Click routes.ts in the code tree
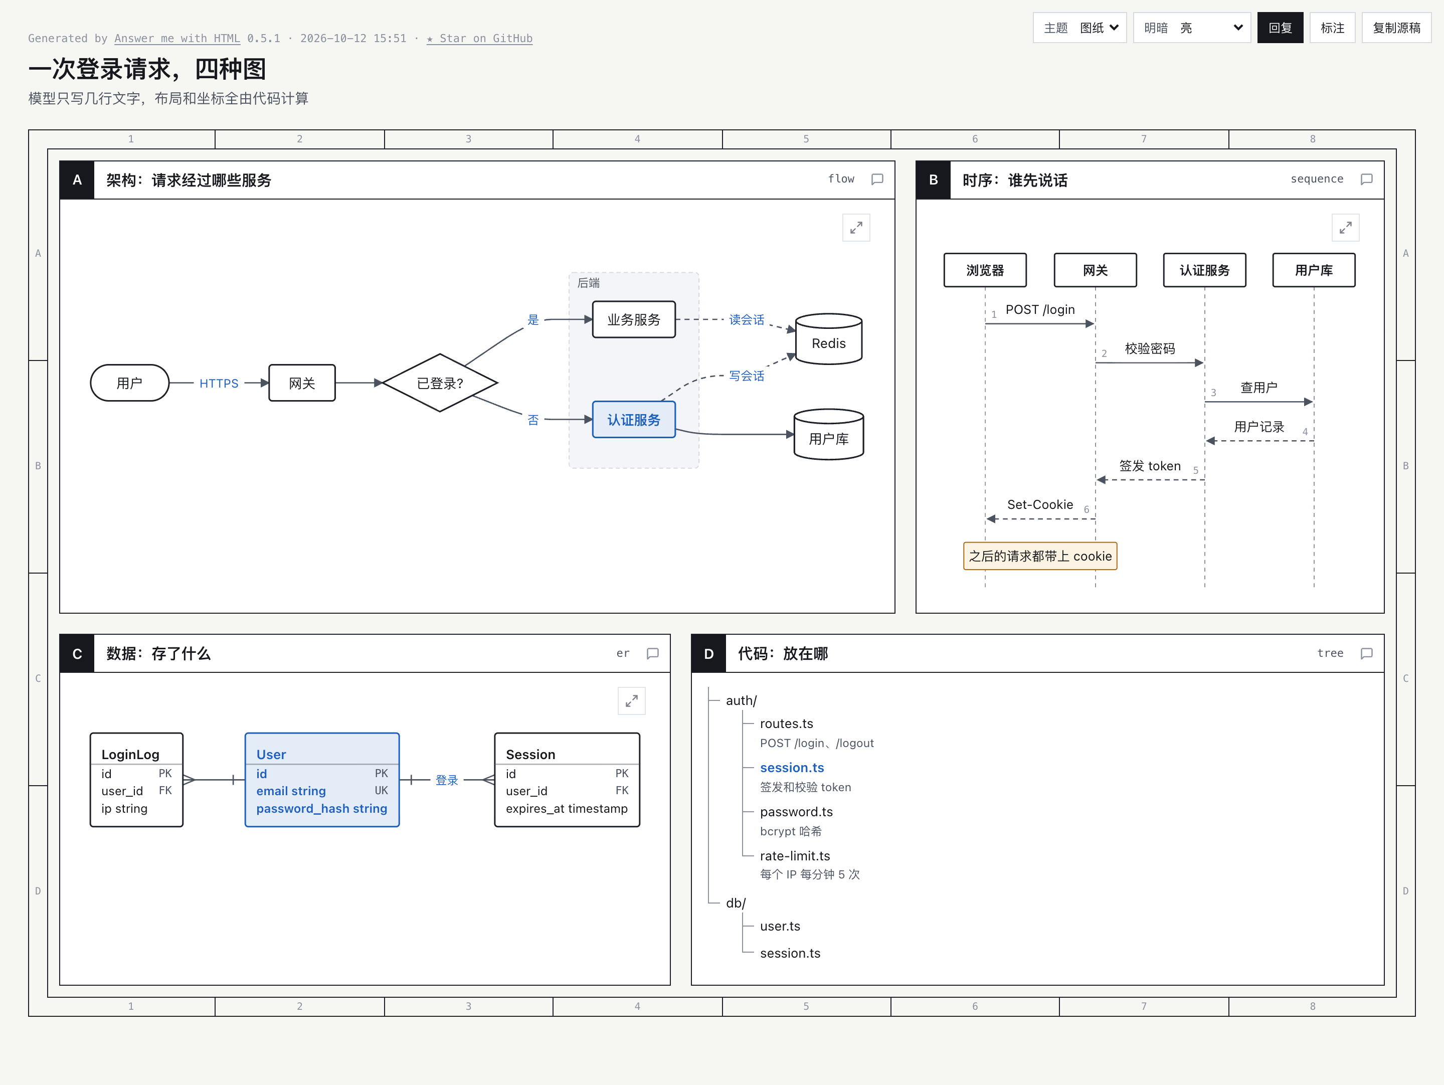 (x=787, y=724)
